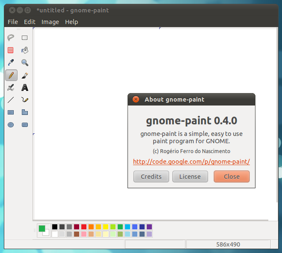
Task: Click the Credits button in About dialog
Action: pos(151,176)
